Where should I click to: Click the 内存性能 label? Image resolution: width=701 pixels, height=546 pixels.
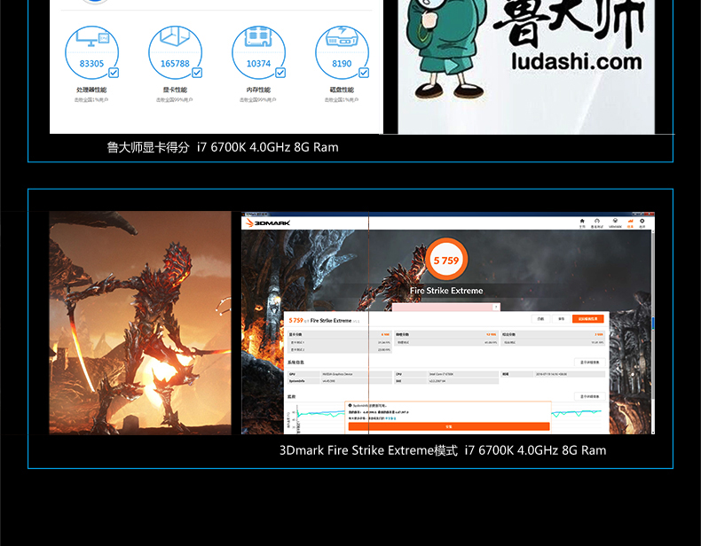click(x=258, y=90)
